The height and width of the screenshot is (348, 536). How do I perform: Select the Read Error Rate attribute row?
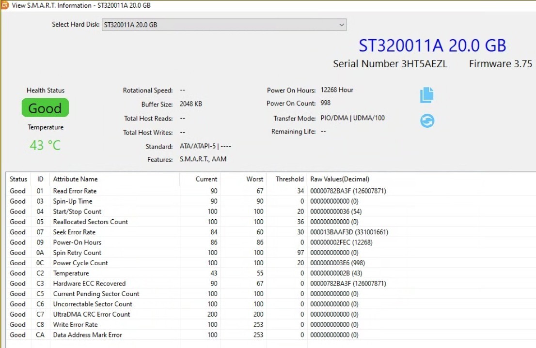click(271, 191)
